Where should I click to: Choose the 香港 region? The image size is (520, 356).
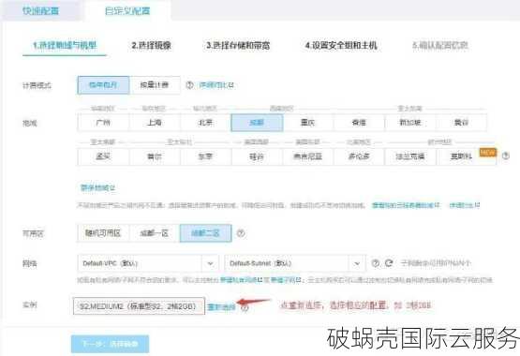click(x=359, y=123)
